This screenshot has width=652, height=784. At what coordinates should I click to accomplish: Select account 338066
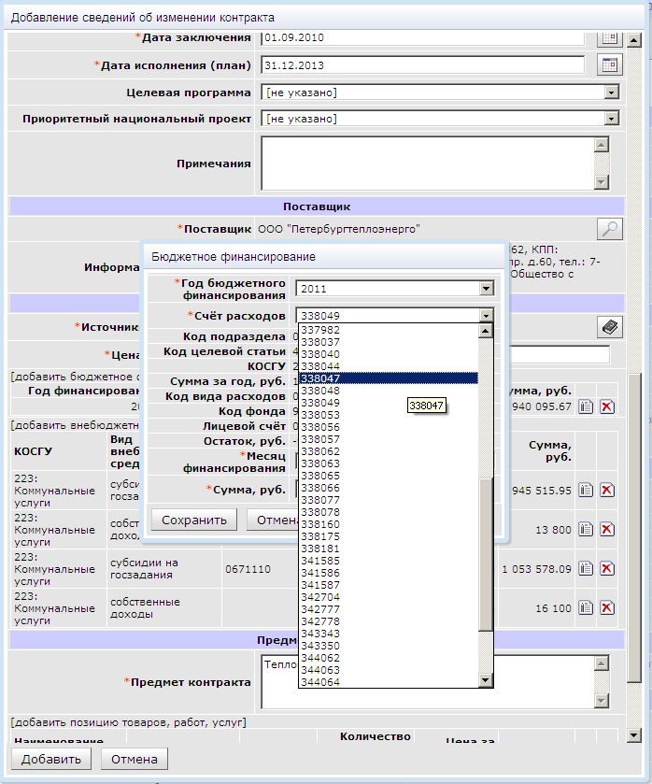pyautogui.click(x=389, y=488)
